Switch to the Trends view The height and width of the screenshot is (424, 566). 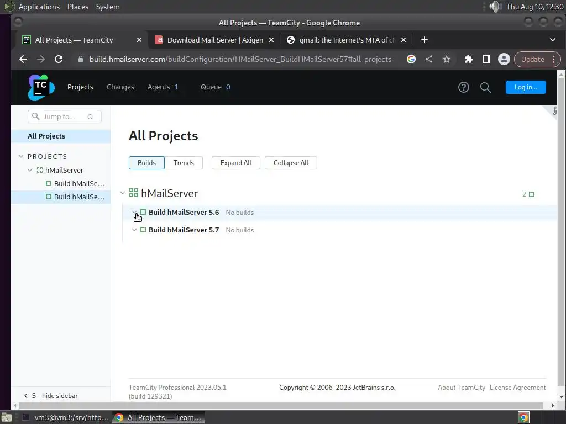click(x=184, y=163)
